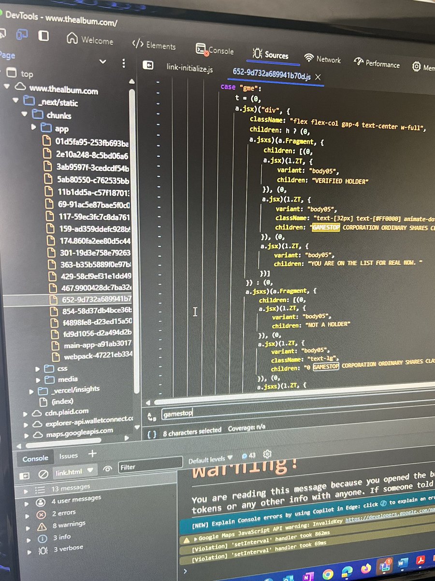The height and width of the screenshot is (581, 435).
Task: Expand the css folder in the file tree
Action: 38,369
